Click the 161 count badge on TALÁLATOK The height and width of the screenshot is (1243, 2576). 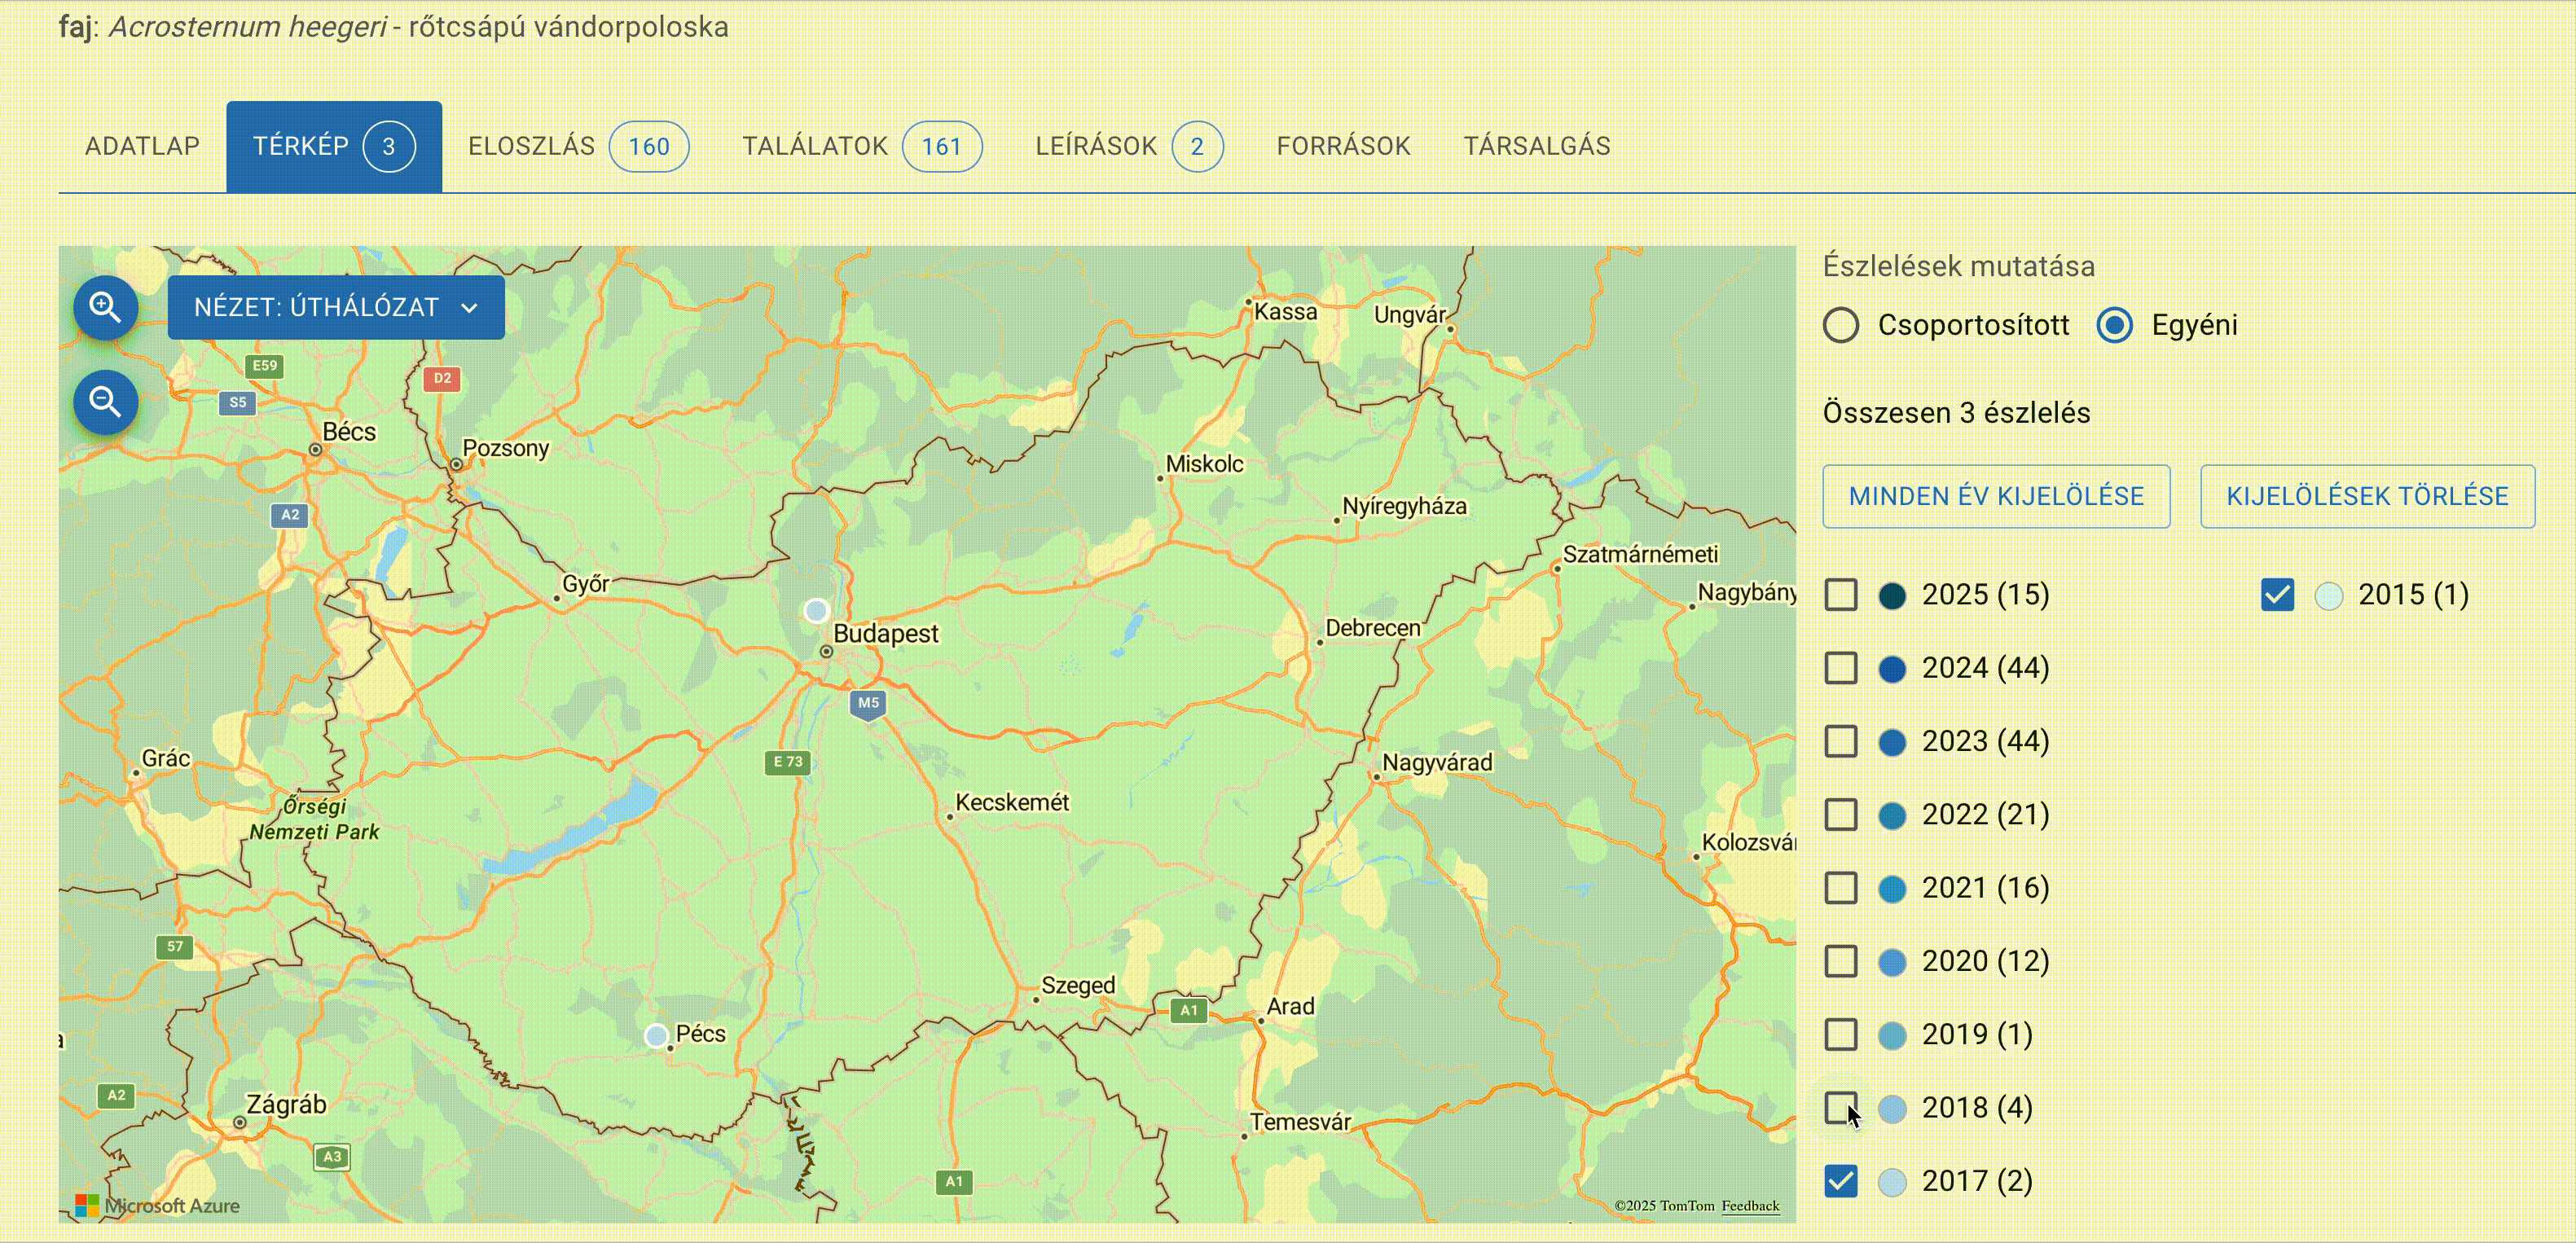tap(941, 147)
